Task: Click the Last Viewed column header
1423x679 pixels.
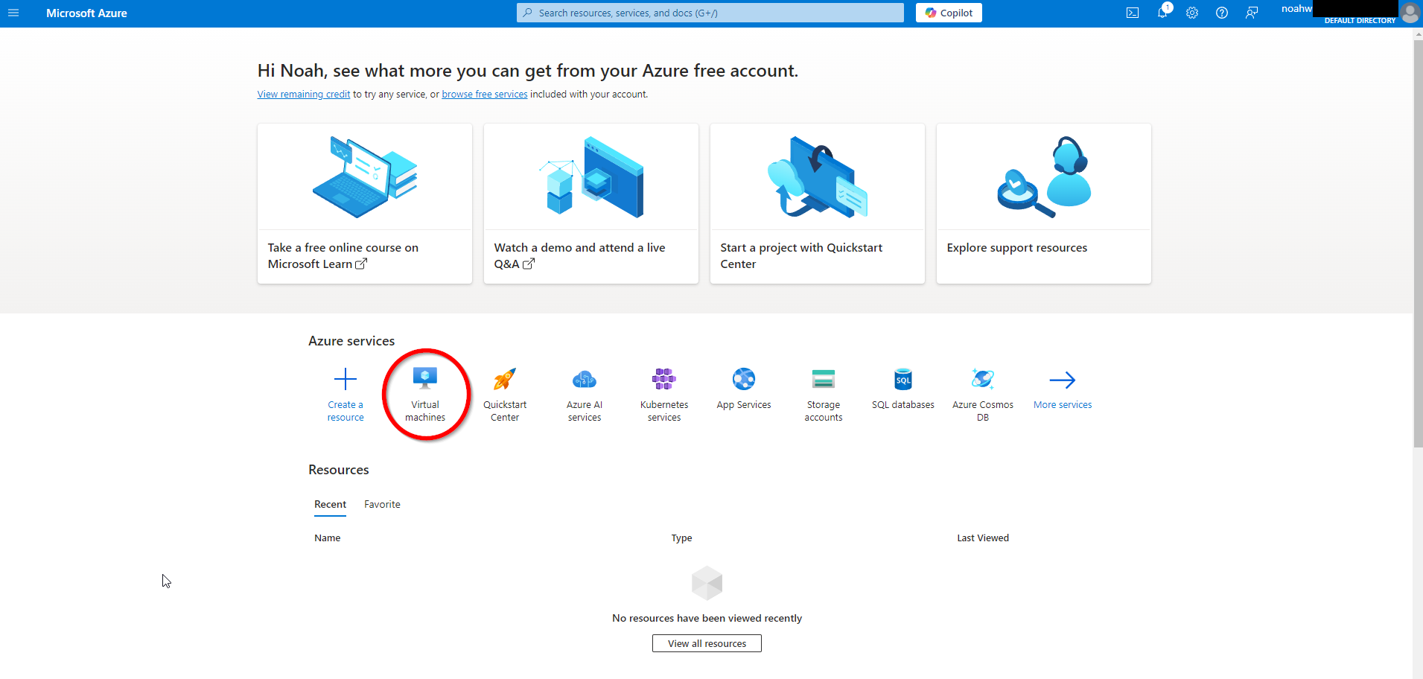Action: pyautogui.click(x=983, y=538)
